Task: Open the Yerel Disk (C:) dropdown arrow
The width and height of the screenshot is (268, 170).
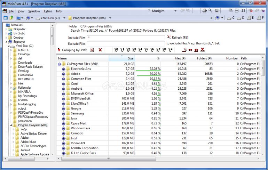Action: click(x=64, y=18)
